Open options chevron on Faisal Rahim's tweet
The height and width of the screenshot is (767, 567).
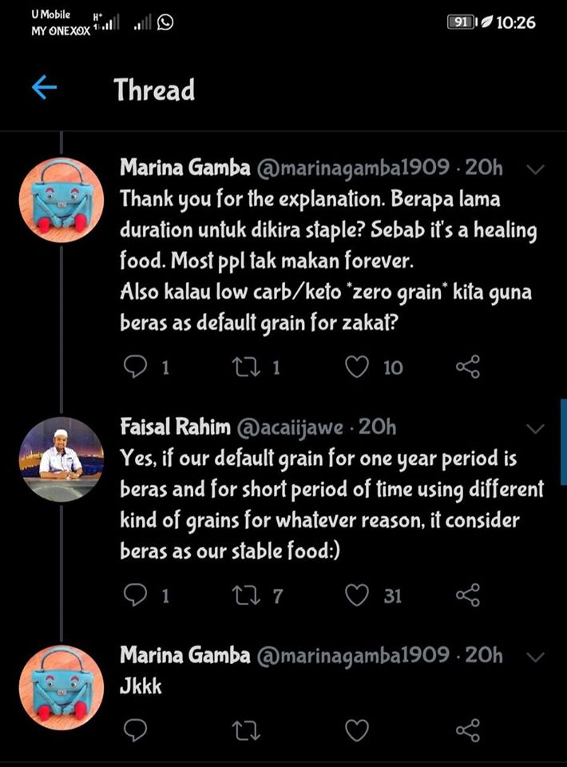point(537,429)
